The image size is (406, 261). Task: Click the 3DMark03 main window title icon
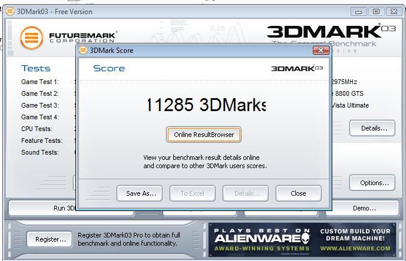(11, 11)
